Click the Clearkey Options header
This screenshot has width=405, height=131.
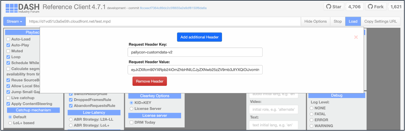coord(155,96)
